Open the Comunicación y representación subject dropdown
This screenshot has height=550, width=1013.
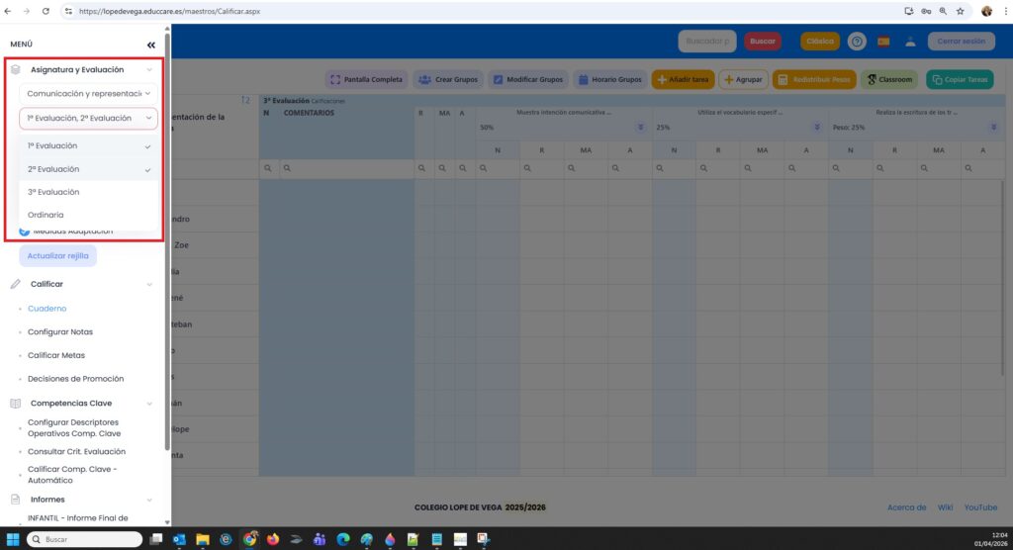89,94
